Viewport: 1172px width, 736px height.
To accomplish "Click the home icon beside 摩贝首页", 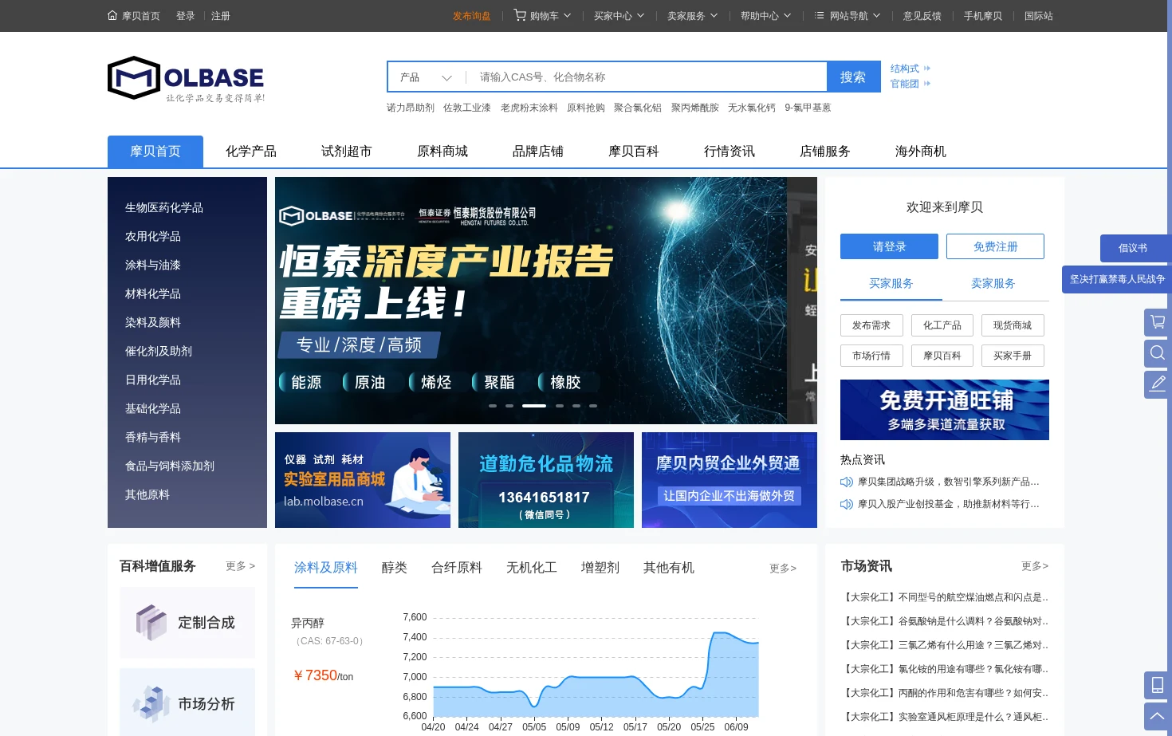I will pyautogui.click(x=112, y=15).
